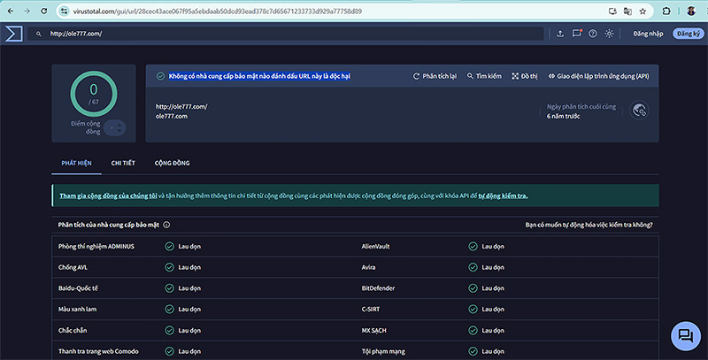Image resolution: width=708 pixels, height=360 pixels.
Task: Click Bạn có muốn tự động hóa việc kiểm tra
Action: 589,225
